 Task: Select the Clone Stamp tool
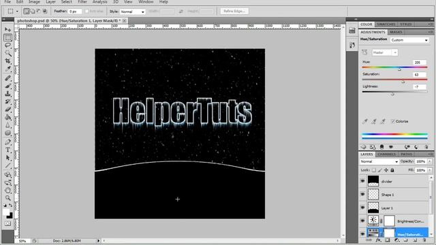pyautogui.click(x=7, y=94)
